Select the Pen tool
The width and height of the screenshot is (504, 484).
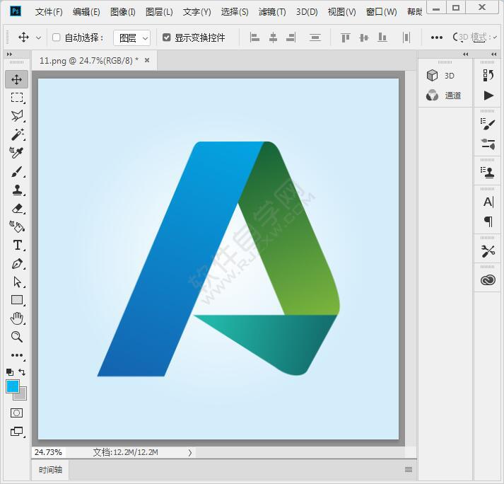(18, 263)
